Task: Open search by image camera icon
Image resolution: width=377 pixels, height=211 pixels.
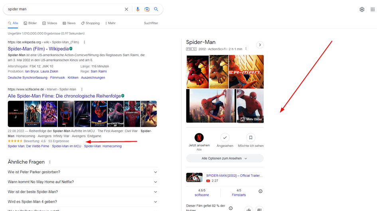Action: [x=147, y=9]
